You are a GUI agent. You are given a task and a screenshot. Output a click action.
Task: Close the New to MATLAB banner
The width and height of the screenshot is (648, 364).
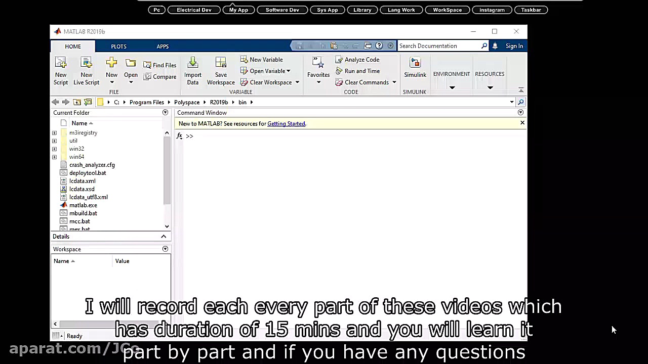(522, 123)
